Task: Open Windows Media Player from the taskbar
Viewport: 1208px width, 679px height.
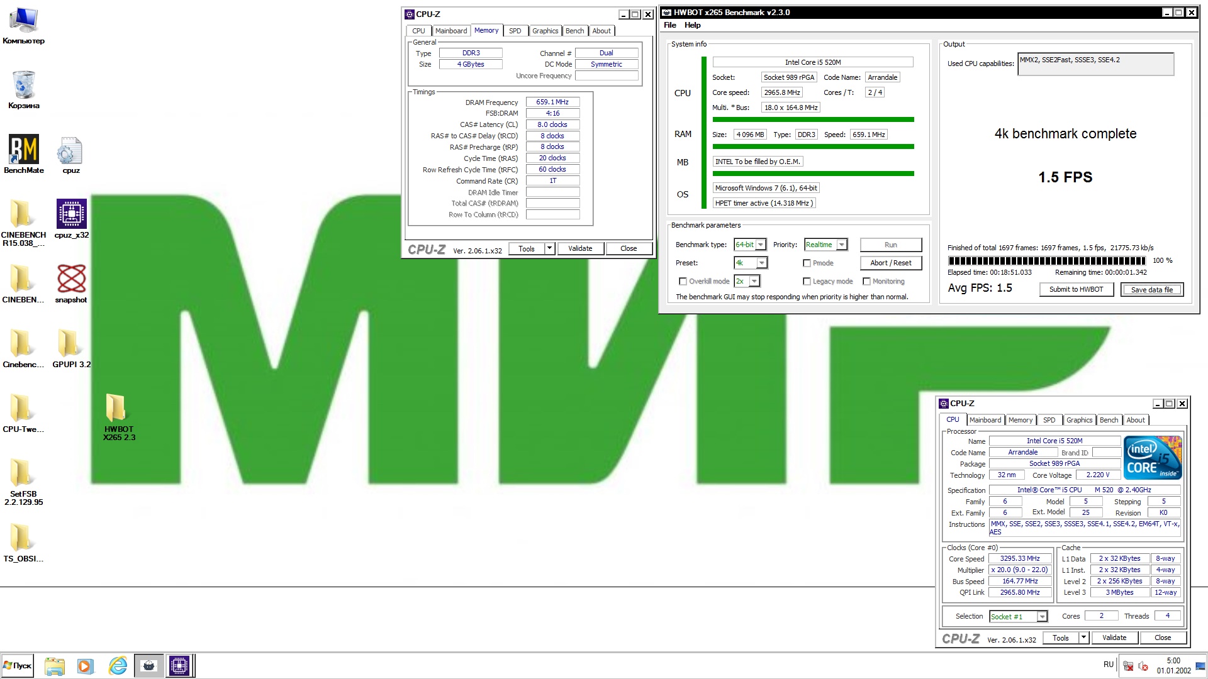Action: (86, 666)
